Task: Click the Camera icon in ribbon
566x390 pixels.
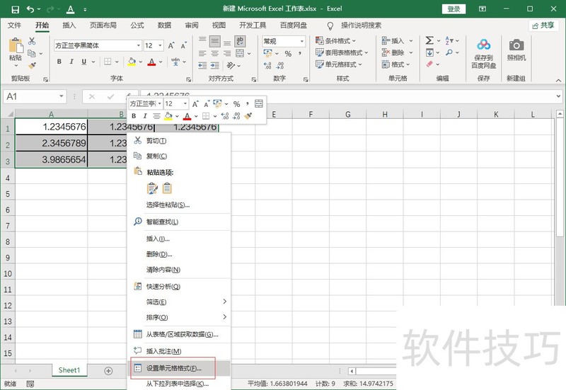Action: [516, 45]
